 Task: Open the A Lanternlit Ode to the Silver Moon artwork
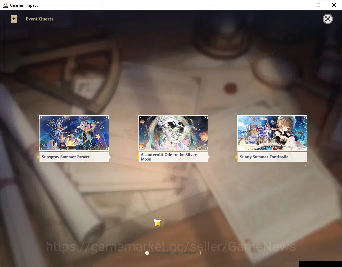[x=173, y=133]
